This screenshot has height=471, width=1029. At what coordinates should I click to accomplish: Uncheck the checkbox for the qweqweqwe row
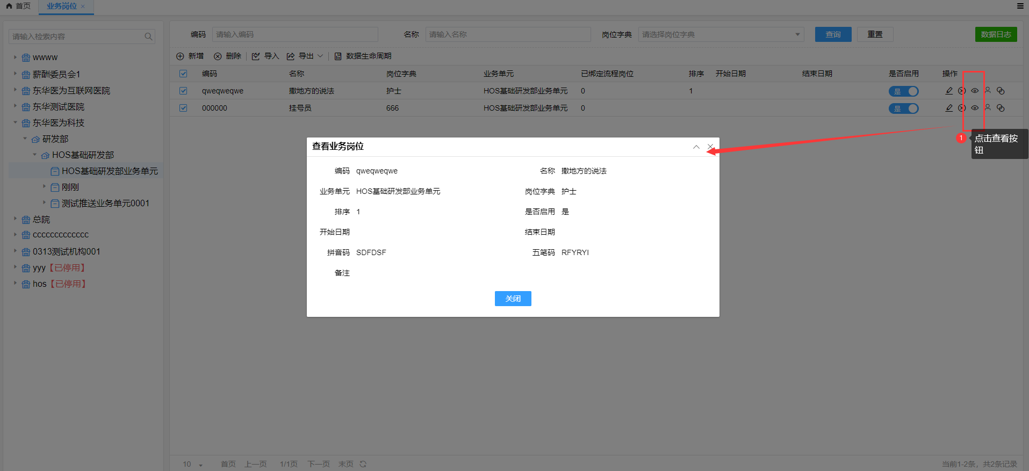coord(183,91)
